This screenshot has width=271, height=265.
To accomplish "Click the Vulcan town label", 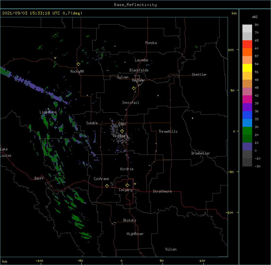I will (171, 249).
